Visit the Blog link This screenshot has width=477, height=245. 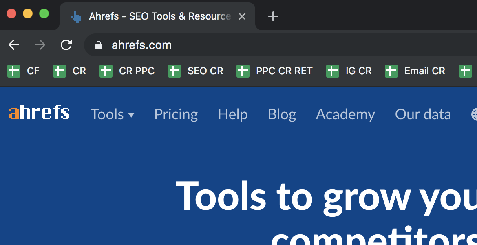[282, 114]
